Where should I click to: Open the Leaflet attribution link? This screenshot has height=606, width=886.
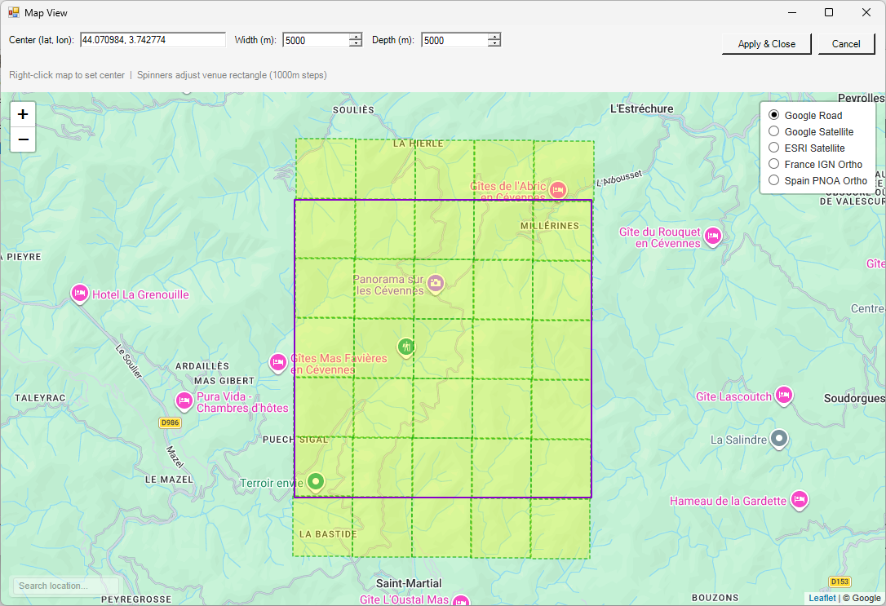[x=822, y=598]
